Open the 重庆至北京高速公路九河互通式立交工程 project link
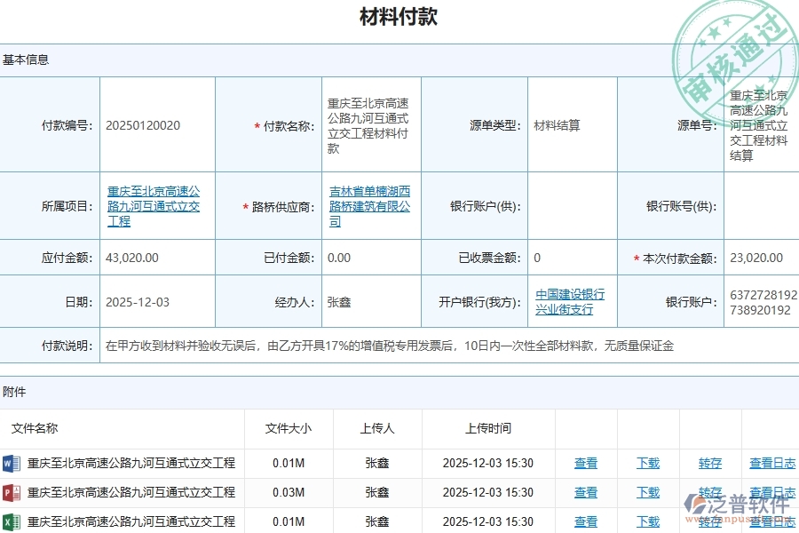This screenshot has width=799, height=533. point(156,205)
